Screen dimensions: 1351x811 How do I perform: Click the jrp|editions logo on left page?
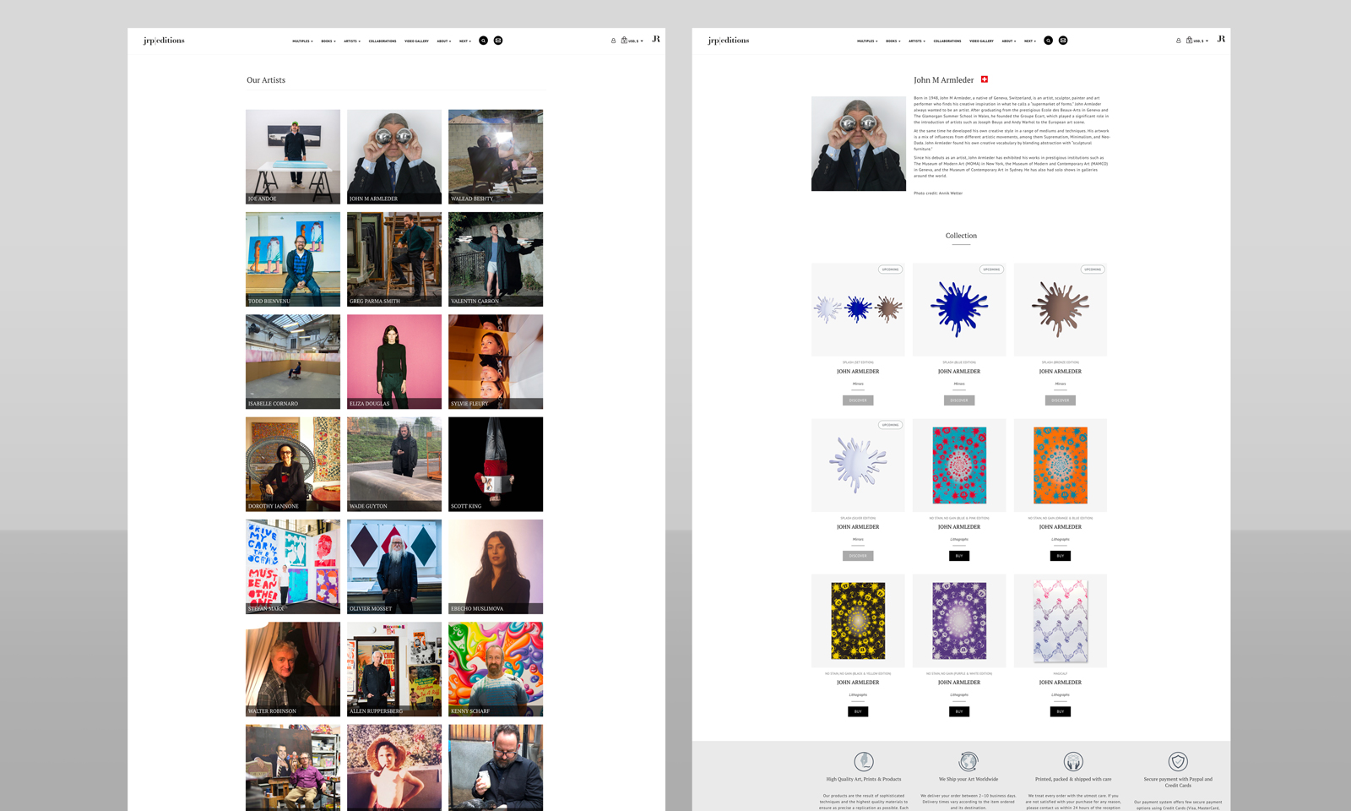click(x=164, y=41)
